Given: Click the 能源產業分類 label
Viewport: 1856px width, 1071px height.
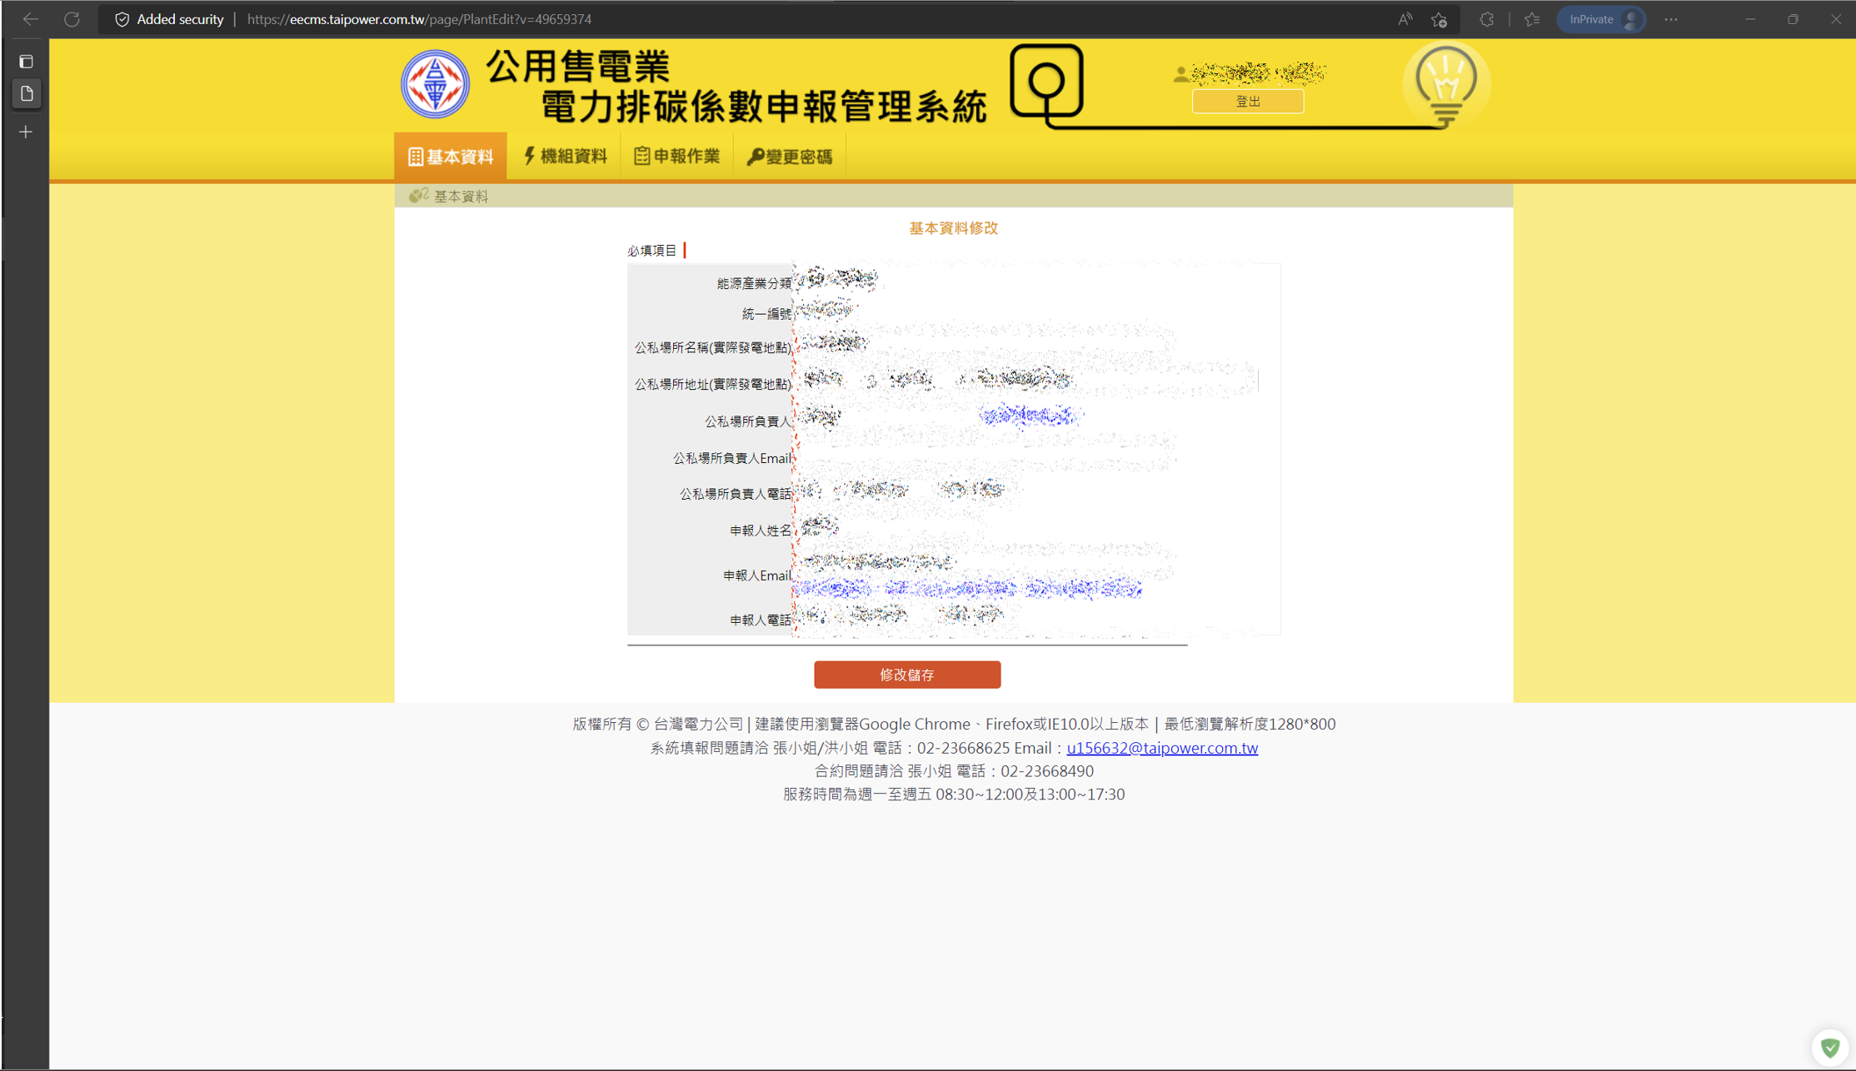Looking at the screenshot, I should coord(754,284).
